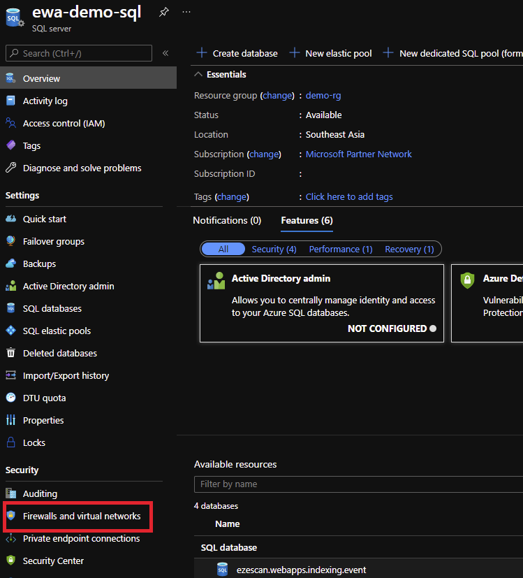Open the Backups cloud icon
Screen dimensions: 523x578
10,263
